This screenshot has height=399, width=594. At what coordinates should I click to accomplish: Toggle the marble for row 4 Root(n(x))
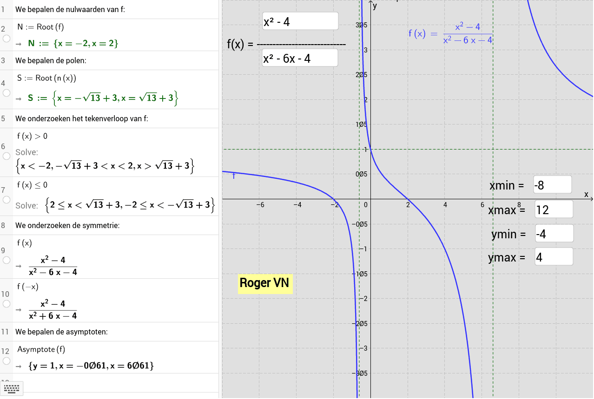click(7, 93)
